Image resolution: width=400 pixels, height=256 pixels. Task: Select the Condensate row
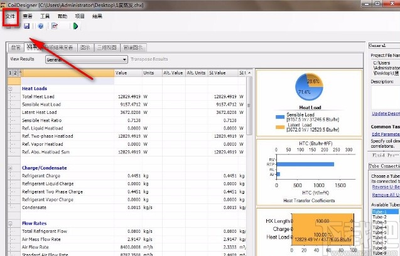(133, 208)
